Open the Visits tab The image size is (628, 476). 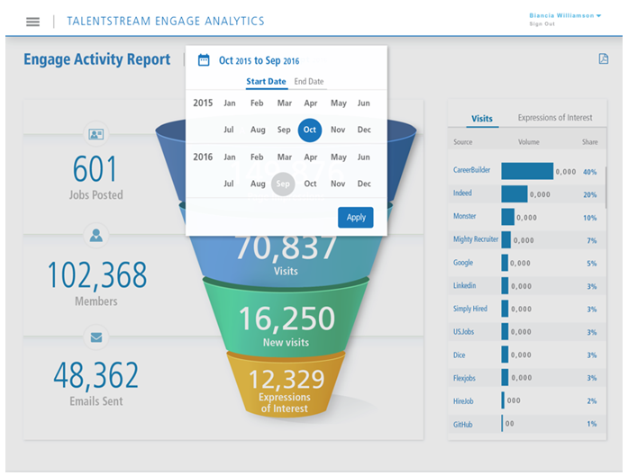pos(482,119)
